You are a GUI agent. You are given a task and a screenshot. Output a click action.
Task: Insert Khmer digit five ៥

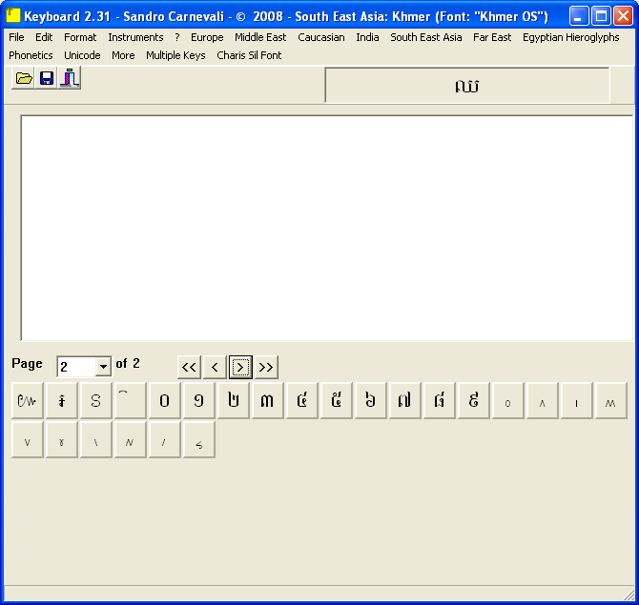click(x=337, y=400)
